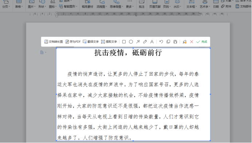Select the pencil drawing tool
Viewport: 252px width, 143px height.
(145, 42)
